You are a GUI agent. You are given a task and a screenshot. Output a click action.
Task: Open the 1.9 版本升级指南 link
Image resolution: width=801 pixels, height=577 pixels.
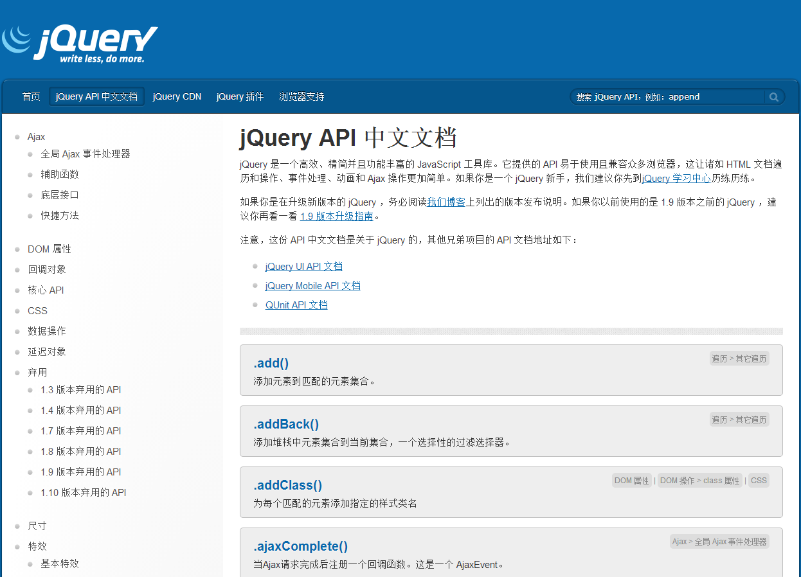(x=336, y=216)
